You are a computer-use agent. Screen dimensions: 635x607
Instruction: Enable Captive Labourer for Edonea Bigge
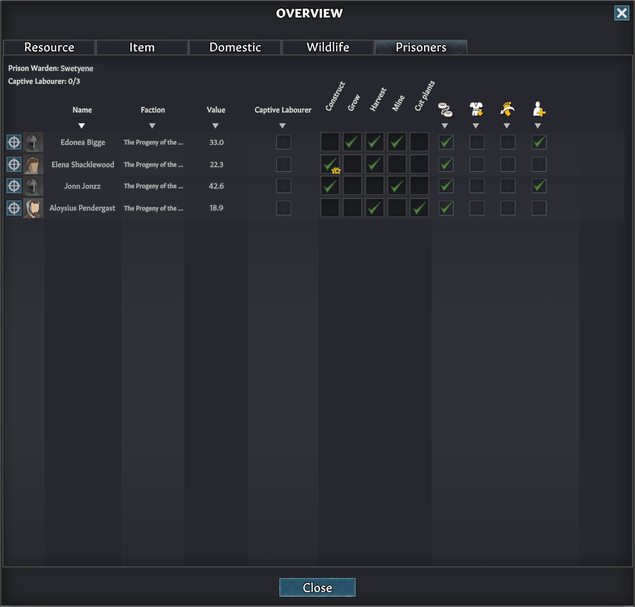pos(283,142)
